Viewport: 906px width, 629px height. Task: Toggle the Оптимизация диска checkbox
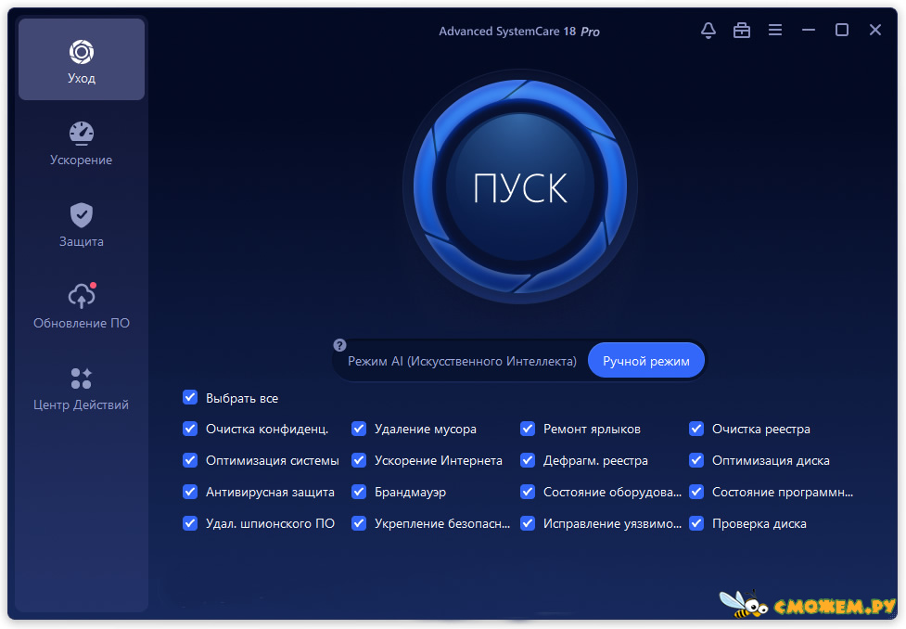(696, 460)
